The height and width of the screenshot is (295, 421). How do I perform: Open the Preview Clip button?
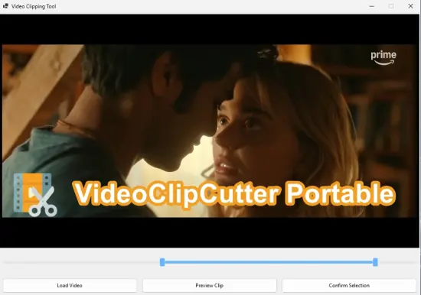pos(210,285)
